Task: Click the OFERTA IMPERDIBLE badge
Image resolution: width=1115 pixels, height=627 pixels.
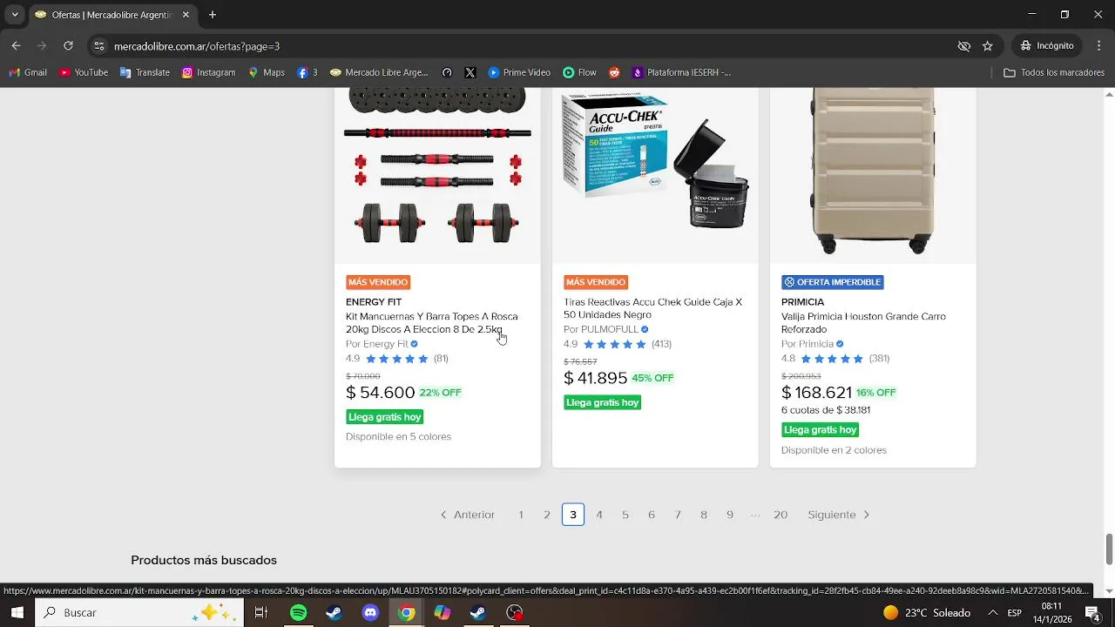Action: tap(833, 282)
